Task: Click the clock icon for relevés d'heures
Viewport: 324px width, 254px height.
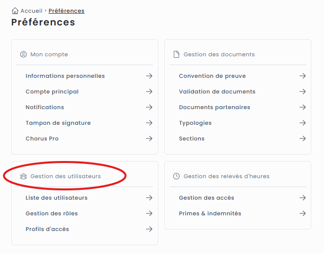Action: 176,176
